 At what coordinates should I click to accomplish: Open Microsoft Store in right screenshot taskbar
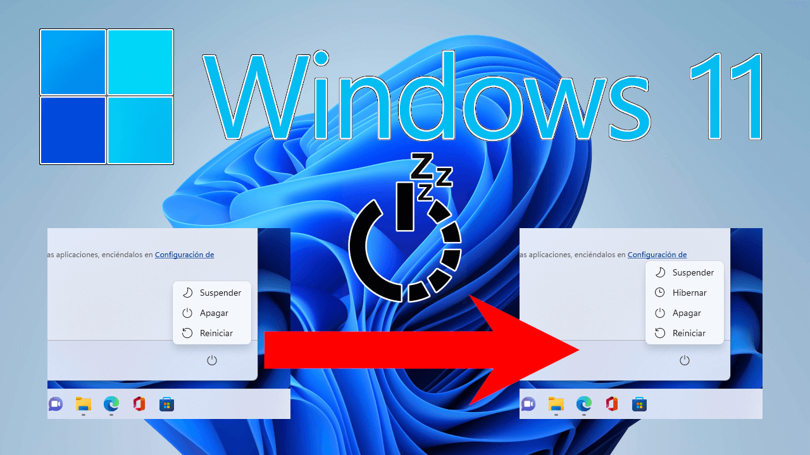point(640,404)
